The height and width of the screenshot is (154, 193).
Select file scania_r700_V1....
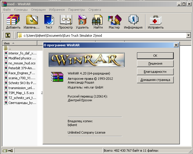[x=20, y=78]
